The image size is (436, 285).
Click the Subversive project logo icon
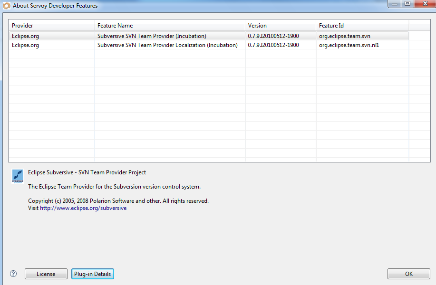coord(18,176)
